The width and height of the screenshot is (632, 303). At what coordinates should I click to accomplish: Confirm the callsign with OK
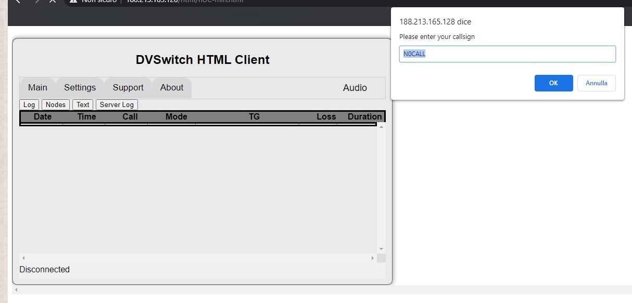click(x=553, y=83)
